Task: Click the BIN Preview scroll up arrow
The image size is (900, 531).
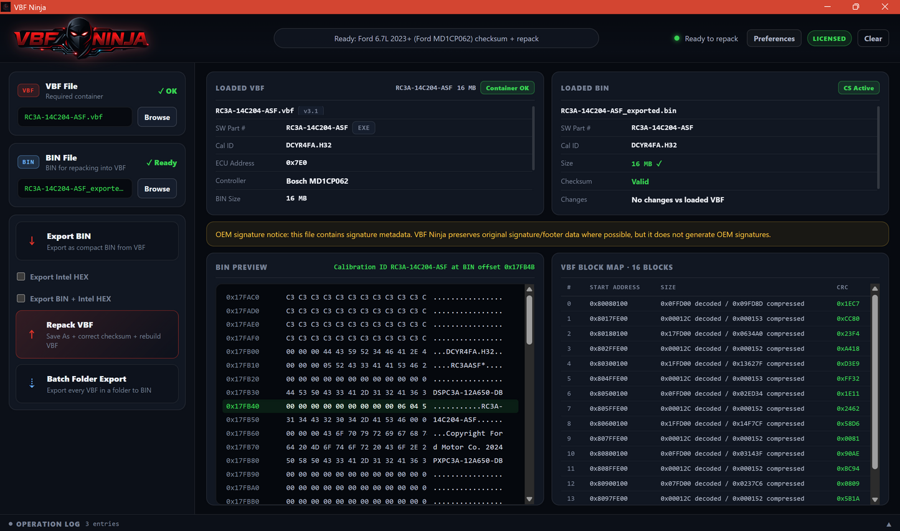Action: [x=529, y=289]
